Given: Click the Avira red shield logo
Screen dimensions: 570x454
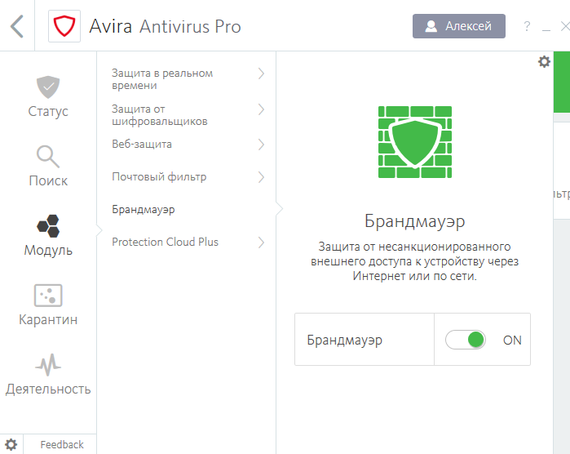Looking at the screenshot, I should tap(64, 26).
